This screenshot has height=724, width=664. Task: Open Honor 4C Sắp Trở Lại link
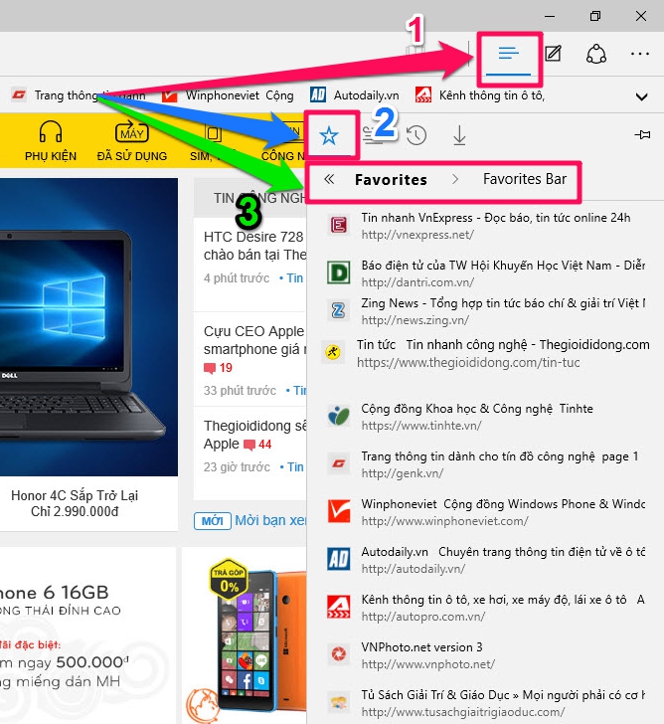coord(75,504)
